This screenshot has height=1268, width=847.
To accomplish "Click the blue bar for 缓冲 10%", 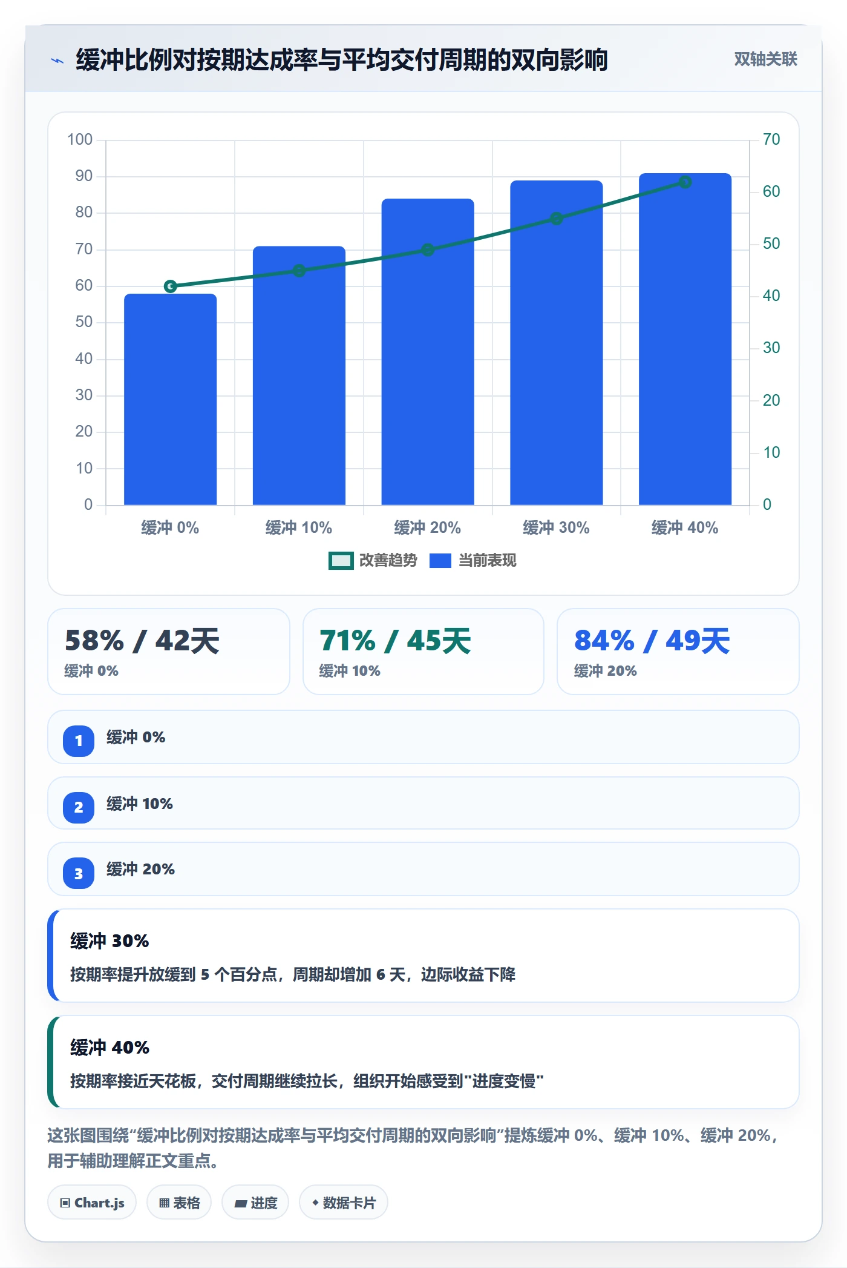I will (299, 375).
